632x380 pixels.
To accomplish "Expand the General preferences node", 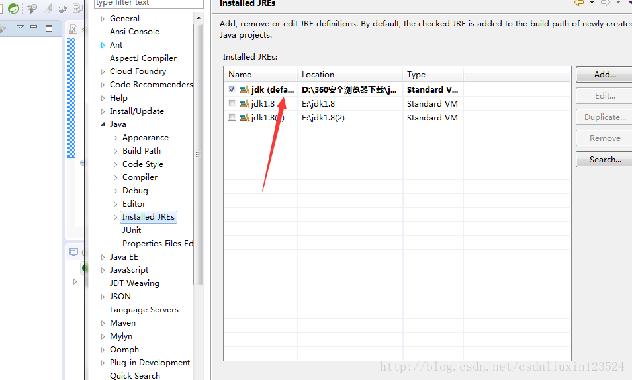I will 103,19.
